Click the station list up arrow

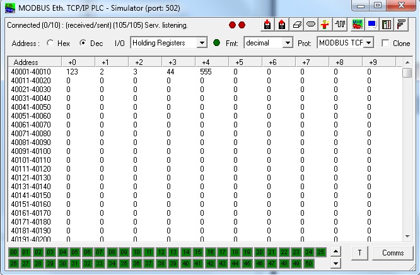(335, 252)
